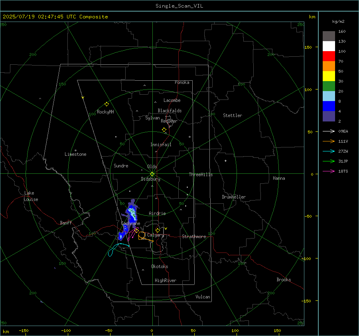Click the kg/m2 legend unit label
This screenshot has height=336, width=359.
tap(338, 22)
